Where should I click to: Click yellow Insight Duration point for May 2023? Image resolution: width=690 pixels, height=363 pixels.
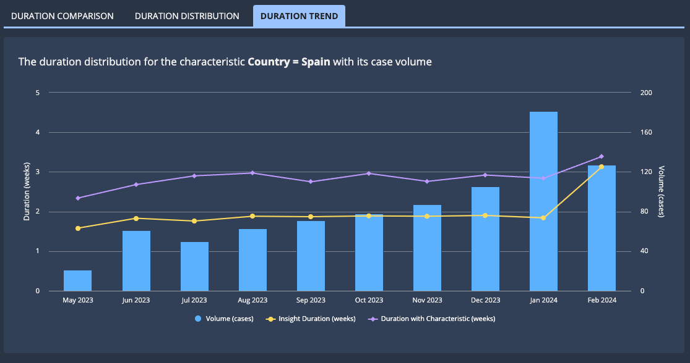[78, 228]
